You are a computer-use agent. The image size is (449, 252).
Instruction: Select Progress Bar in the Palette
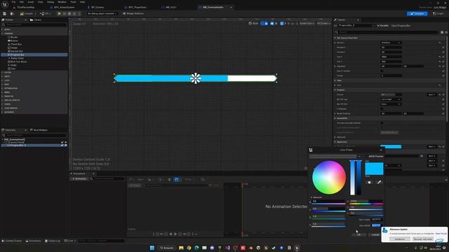click(x=34, y=55)
